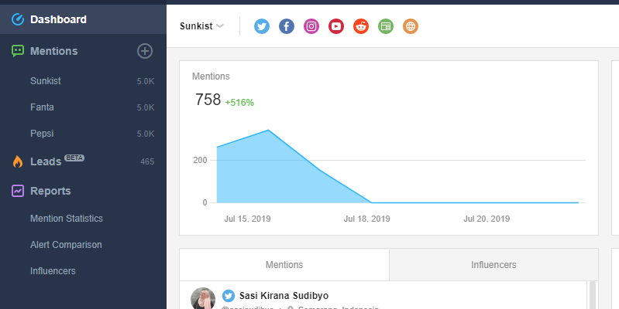Click the Jul 15, 2019 axis label

pyautogui.click(x=247, y=219)
